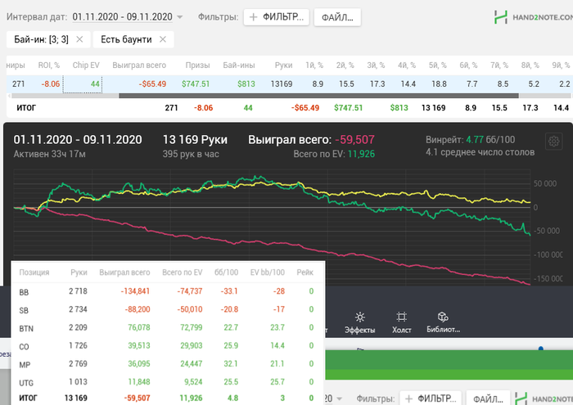Image resolution: width=573 pixels, height=405 pixels.
Task: Click the top Hand2Note logo
Action: [533, 17]
